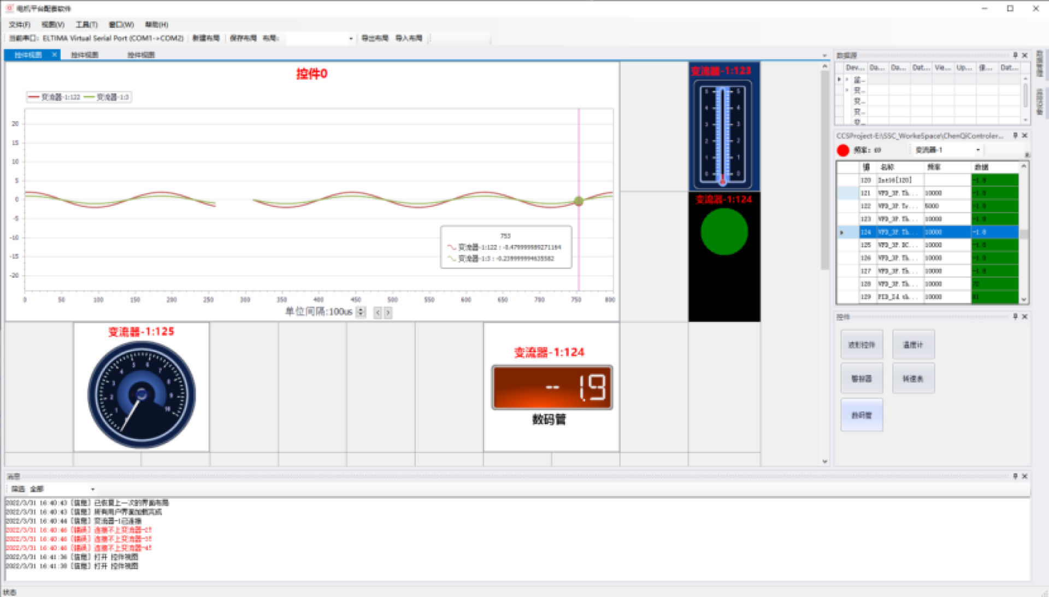Viewport: 1049px width, 597px height.
Task: Open the message filter 全部 dropdown
Action: coord(92,489)
